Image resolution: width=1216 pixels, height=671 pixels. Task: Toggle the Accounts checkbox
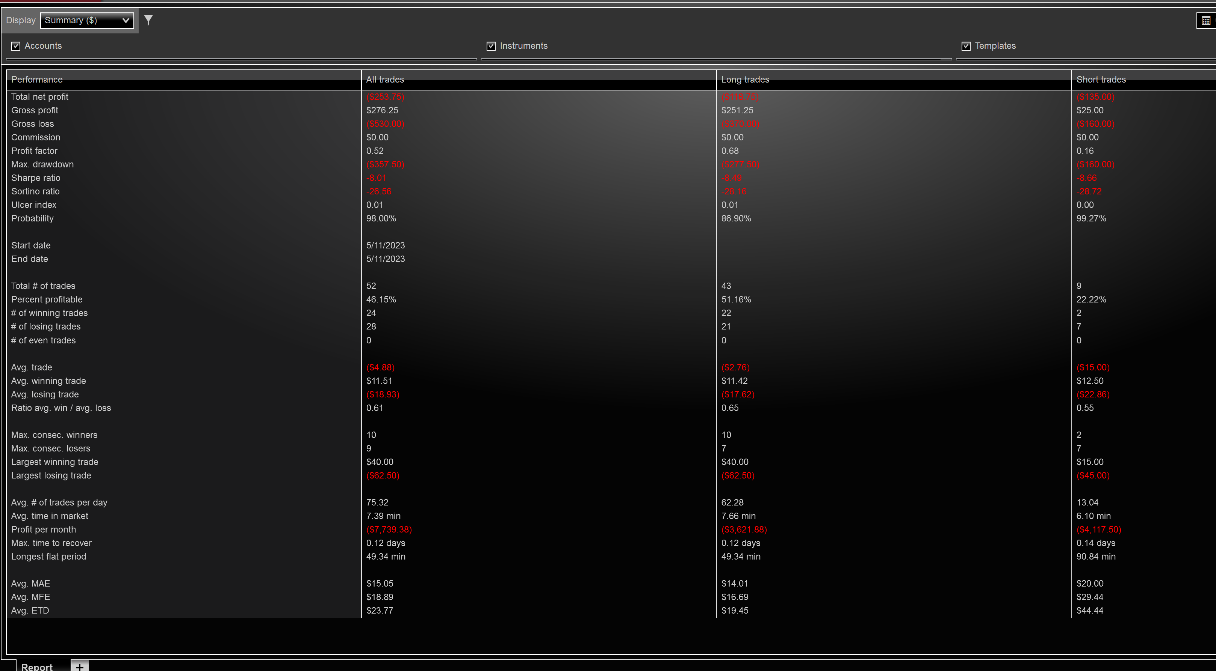coord(16,46)
